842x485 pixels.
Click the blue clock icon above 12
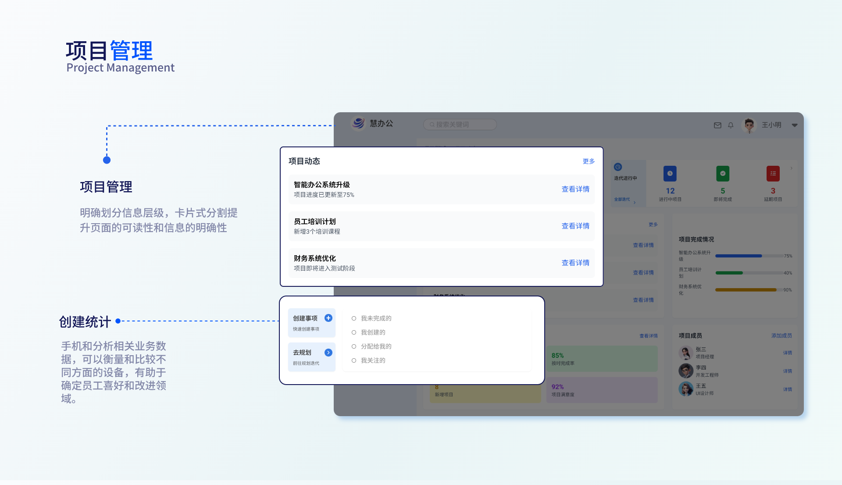coord(670,174)
